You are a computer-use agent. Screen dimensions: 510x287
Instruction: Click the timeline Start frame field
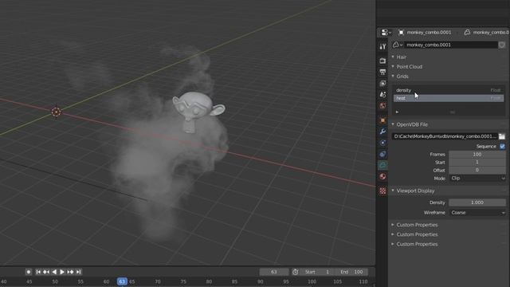317,272
